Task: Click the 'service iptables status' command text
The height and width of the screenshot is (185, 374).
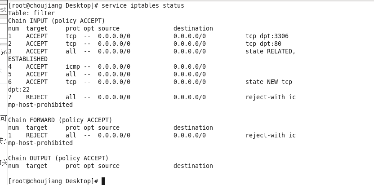Action: coord(142,5)
